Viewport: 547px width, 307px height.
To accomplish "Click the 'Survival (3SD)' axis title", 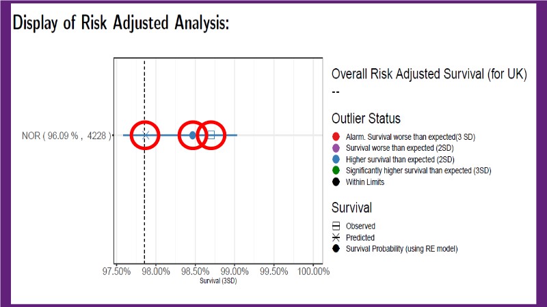I will tap(218, 281).
